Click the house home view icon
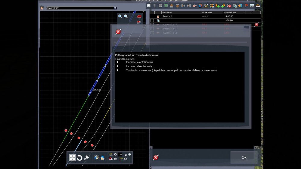Image resolution: width=301 pixels, height=169 pixels. pos(102,158)
